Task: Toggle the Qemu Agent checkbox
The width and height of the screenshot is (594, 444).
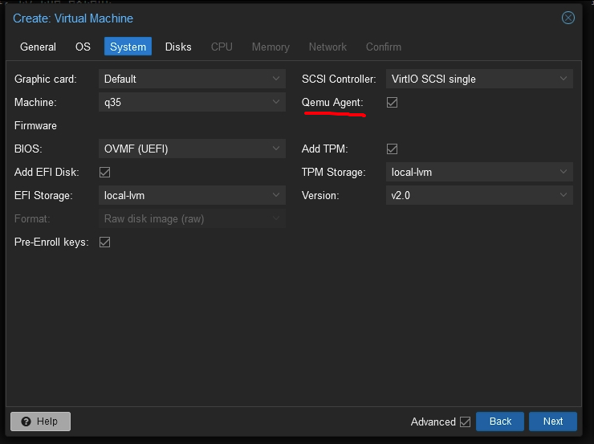Action: click(x=393, y=103)
